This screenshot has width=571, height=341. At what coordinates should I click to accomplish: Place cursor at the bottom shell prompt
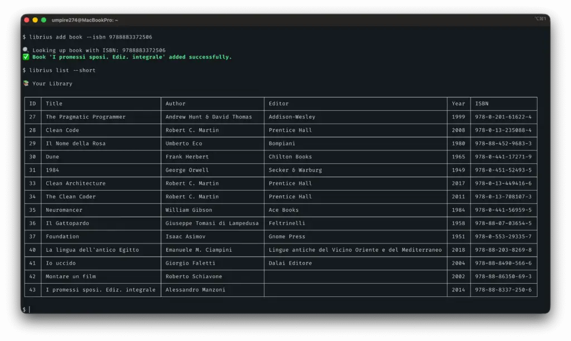coord(30,309)
